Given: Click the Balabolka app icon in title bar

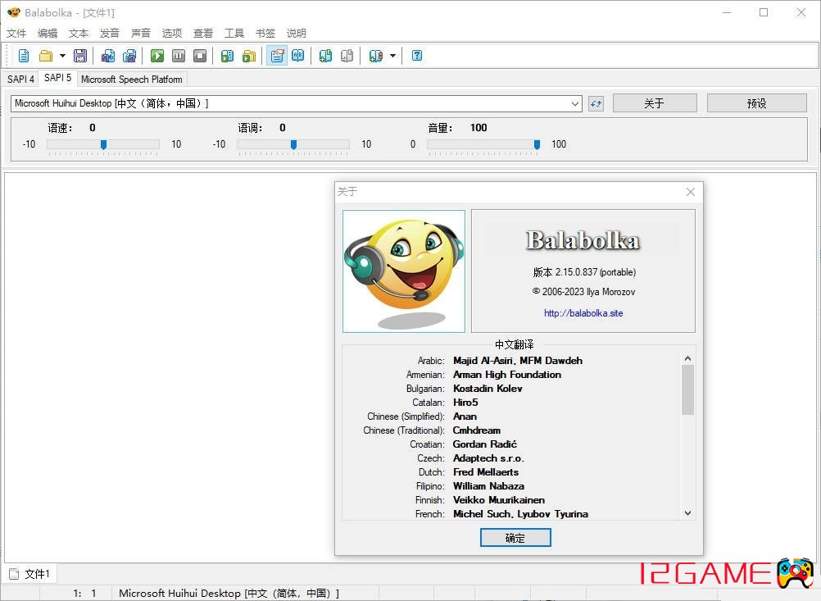Looking at the screenshot, I should [x=14, y=12].
